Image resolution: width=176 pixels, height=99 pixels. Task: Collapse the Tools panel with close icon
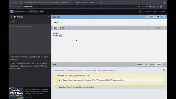[x=165, y=65]
